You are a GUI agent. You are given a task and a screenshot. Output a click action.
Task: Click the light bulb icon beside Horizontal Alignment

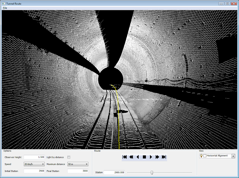click(201, 156)
